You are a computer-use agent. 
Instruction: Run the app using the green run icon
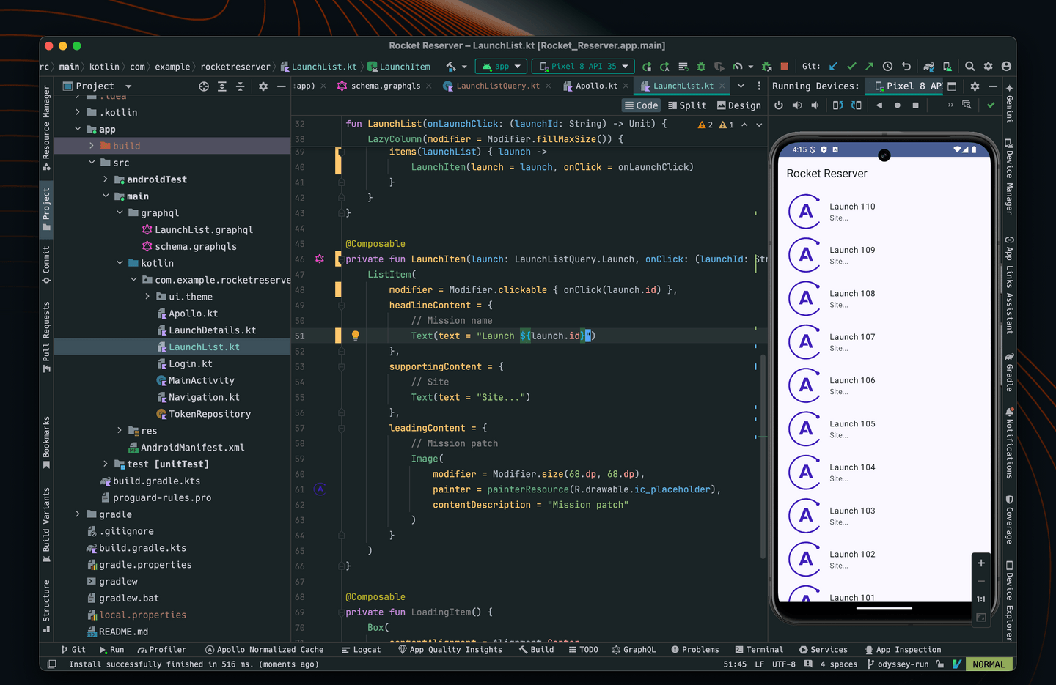(648, 66)
